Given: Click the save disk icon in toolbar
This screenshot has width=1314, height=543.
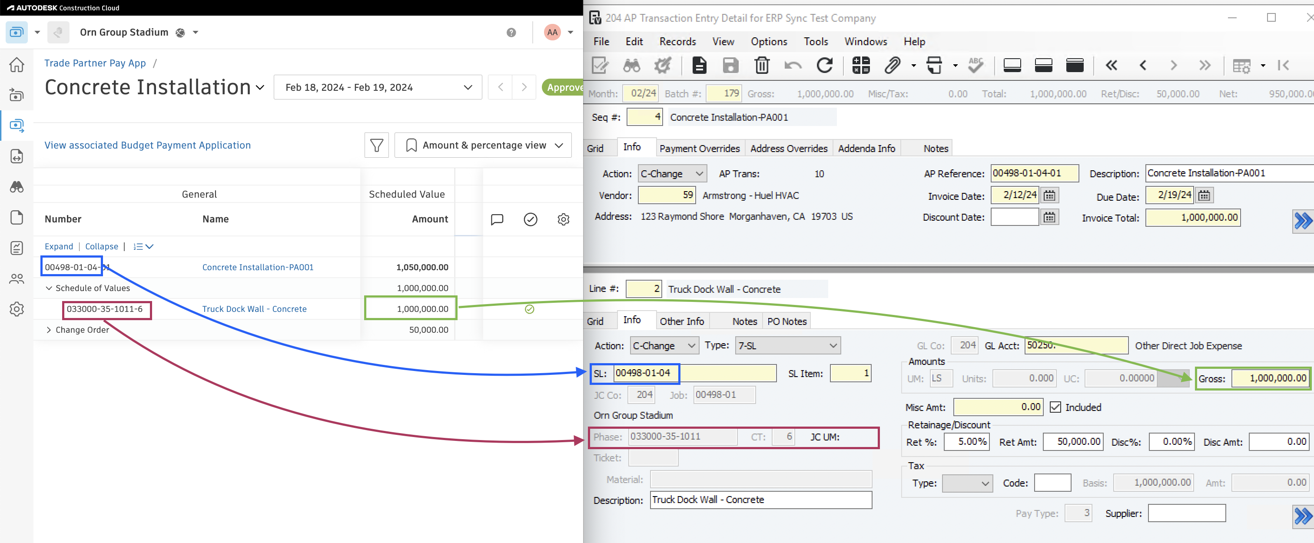Looking at the screenshot, I should [730, 65].
